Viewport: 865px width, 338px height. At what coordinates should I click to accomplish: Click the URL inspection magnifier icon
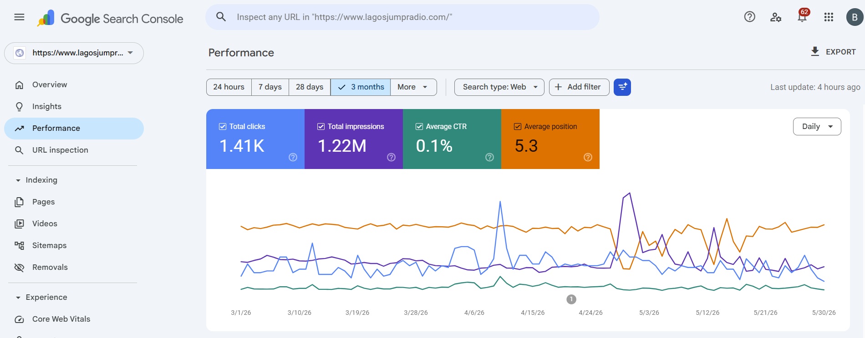pyautogui.click(x=19, y=150)
